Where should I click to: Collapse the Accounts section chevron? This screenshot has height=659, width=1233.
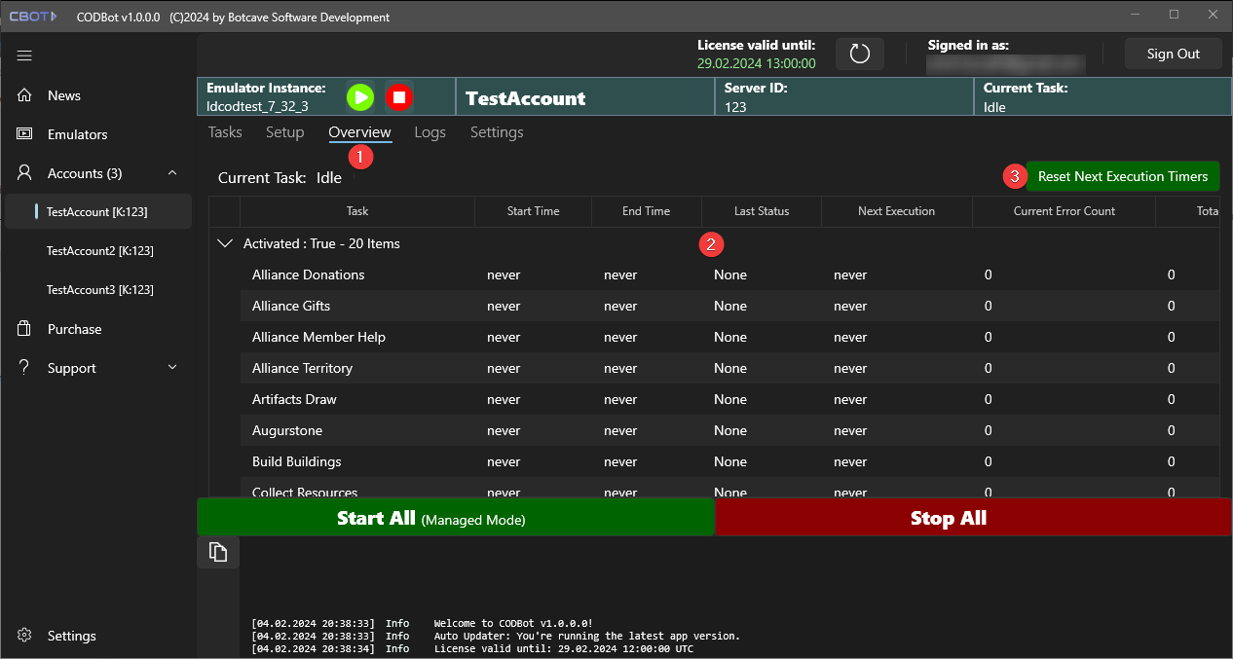tap(172, 173)
